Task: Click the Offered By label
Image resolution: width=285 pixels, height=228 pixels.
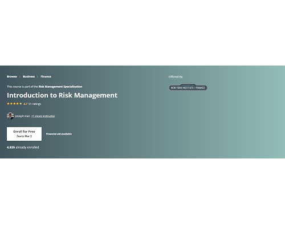Action: pyautogui.click(x=176, y=77)
